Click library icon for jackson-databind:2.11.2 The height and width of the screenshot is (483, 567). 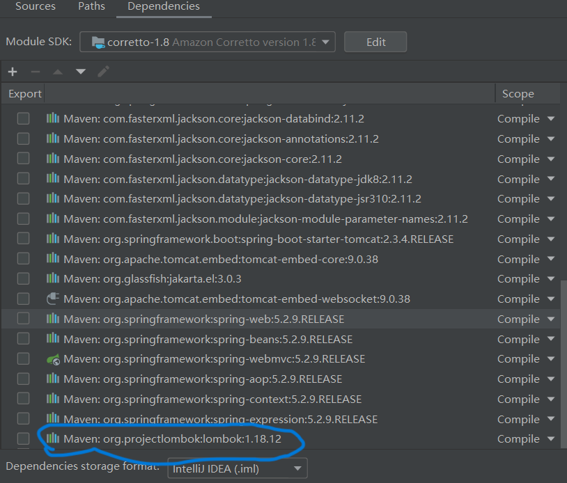pos(53,118)
